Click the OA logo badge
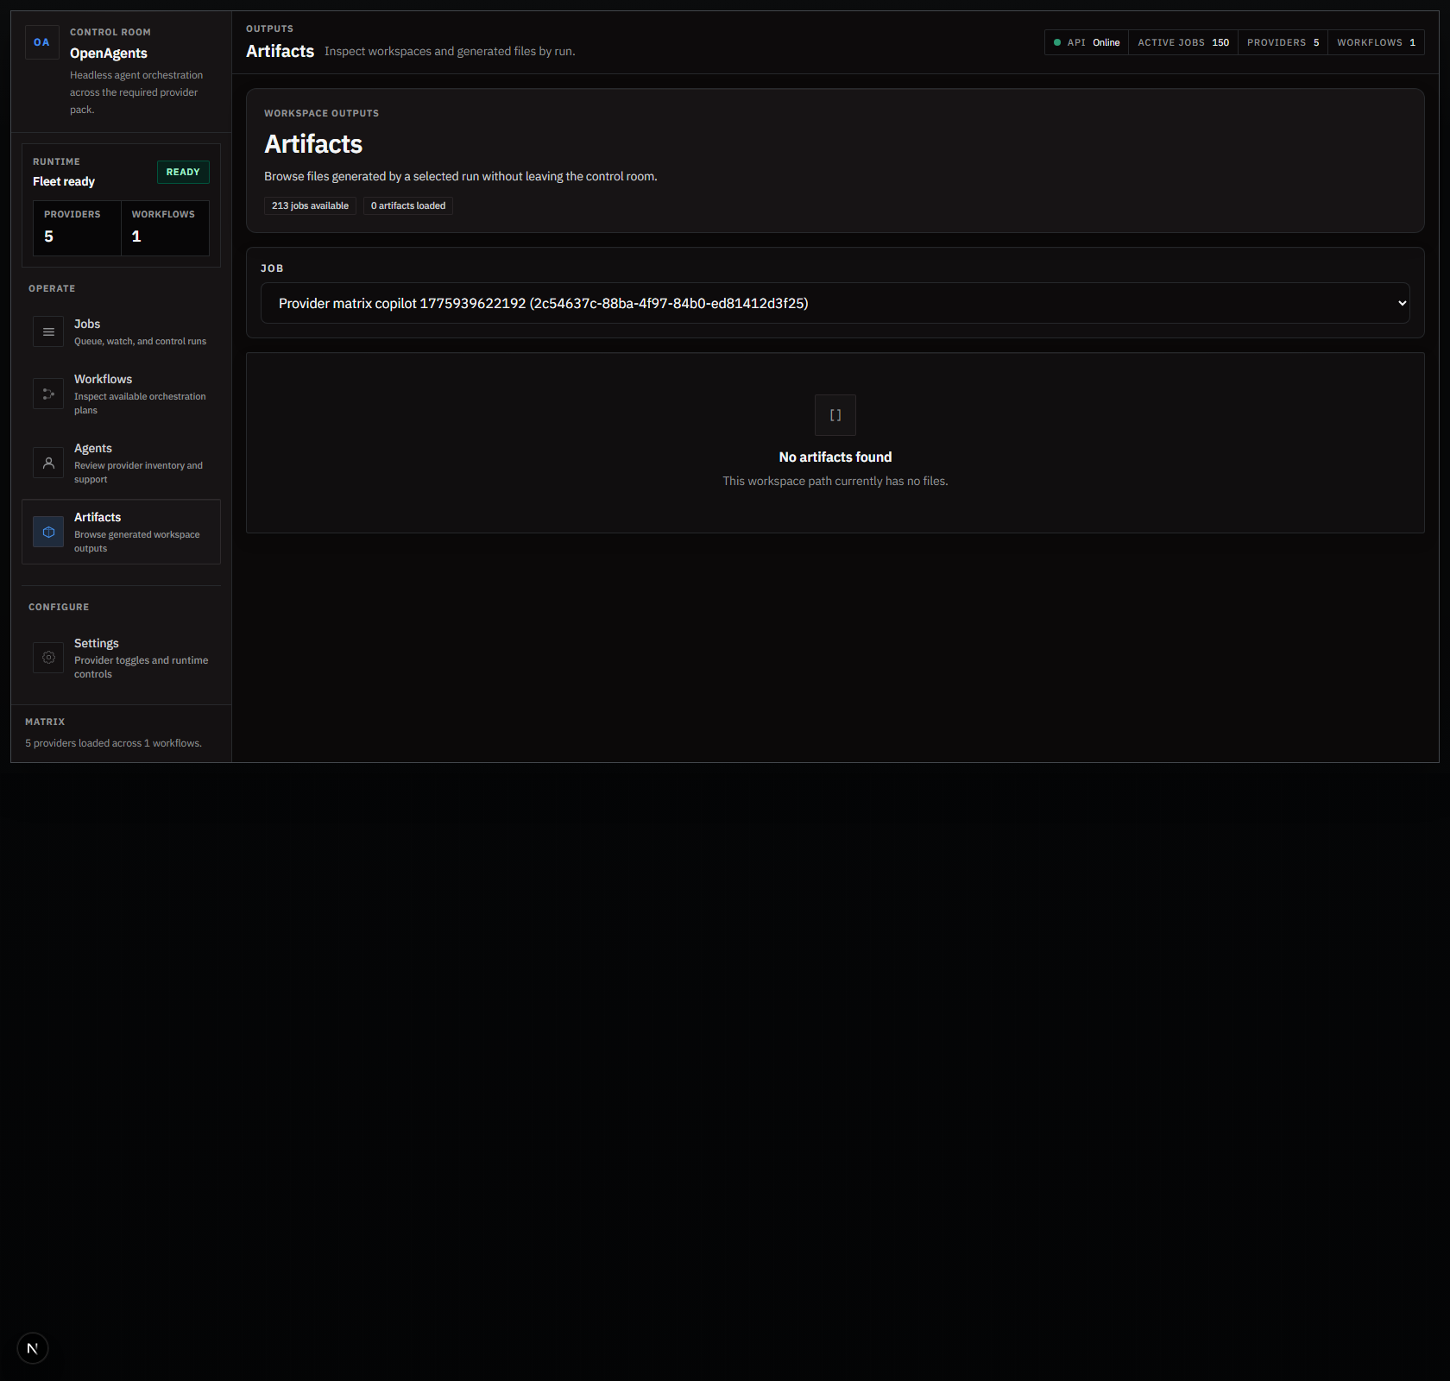 click(41, 42)
